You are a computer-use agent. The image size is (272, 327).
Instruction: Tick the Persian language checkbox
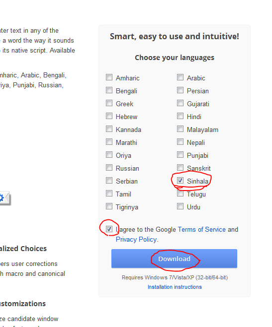pyautogui.click(x=180, y=90)
